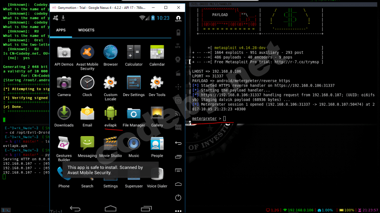Open the Downloads app
380x213 pixels.
coord(64,117)
